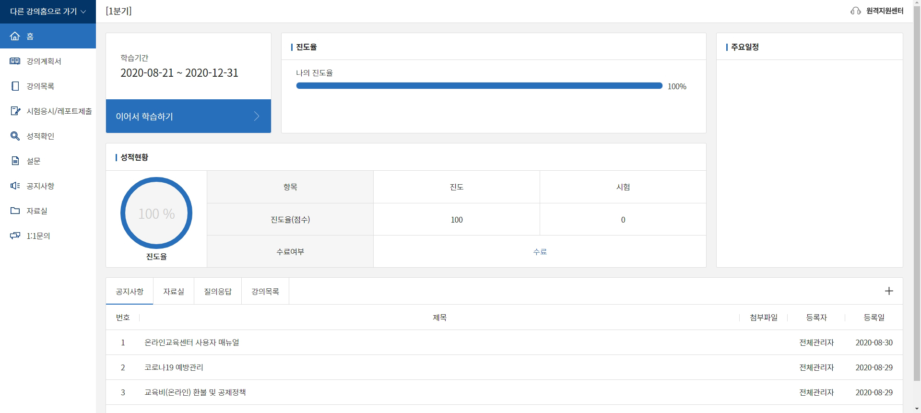Click the pencil-paper icon beside 시험응시/레포트제출
The width and height of the screenshot is (921, 413).
[x=15, y=111]
